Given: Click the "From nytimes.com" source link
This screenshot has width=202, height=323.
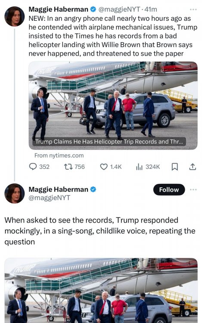Looking at the screenshot, I should point(59,155).
